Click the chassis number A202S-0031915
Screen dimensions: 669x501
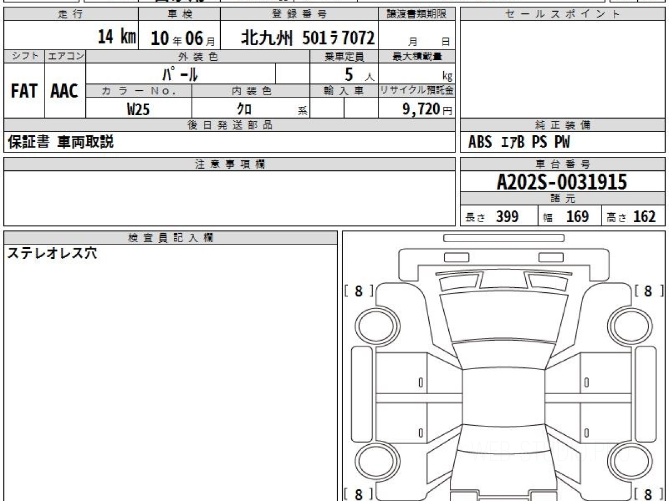click(562, 181)
